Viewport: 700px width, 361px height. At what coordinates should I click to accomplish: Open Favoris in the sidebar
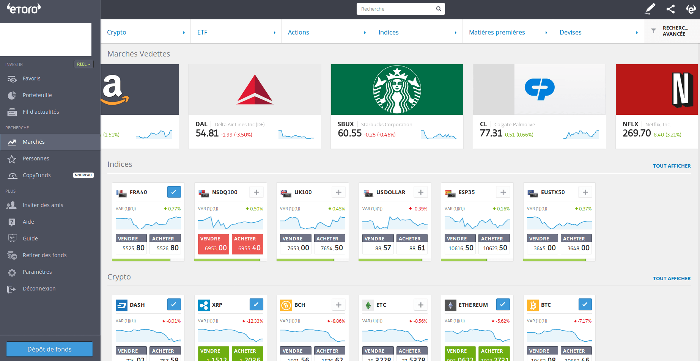[x=50, y=78]
